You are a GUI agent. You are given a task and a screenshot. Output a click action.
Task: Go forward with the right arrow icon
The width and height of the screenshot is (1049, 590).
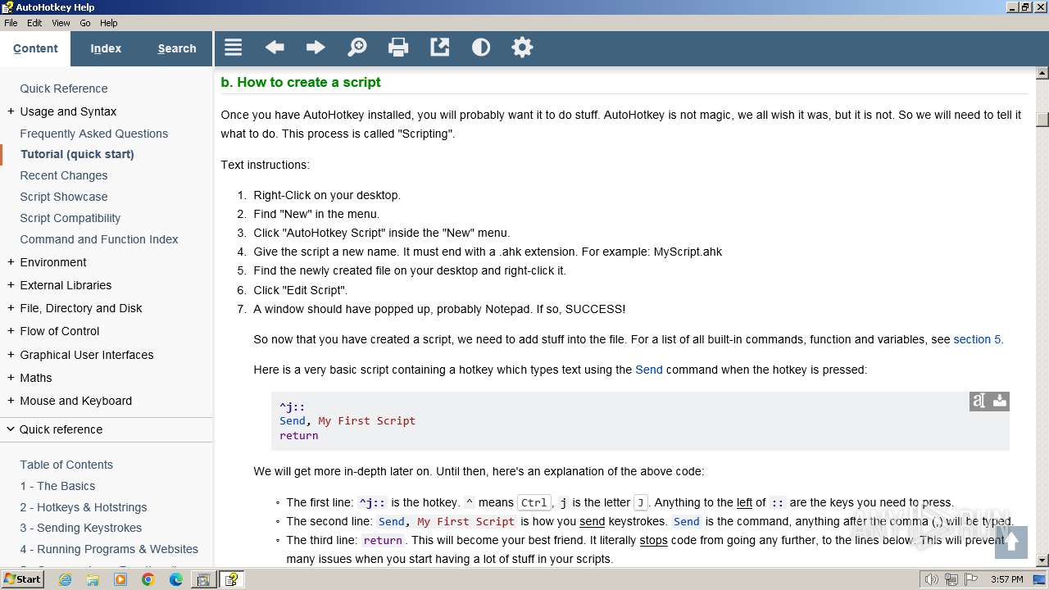click(x=316, y=48)
